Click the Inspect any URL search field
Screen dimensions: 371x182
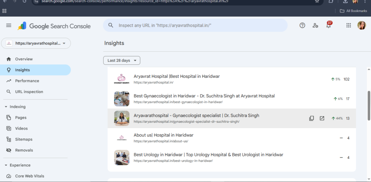point(196,26)
